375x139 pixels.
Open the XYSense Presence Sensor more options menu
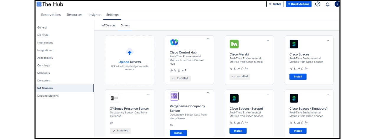[x=148, y=95]
